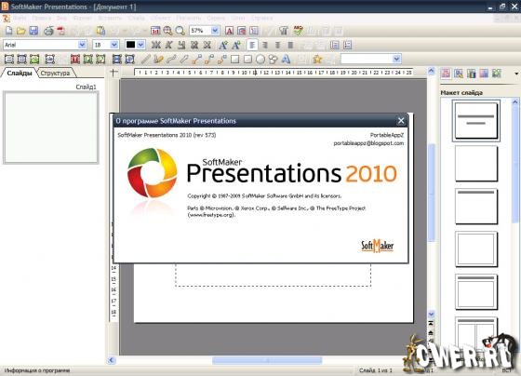521x376 pixels.
Task: Toggle bold Ж formatting
Action: pos(156,45)
